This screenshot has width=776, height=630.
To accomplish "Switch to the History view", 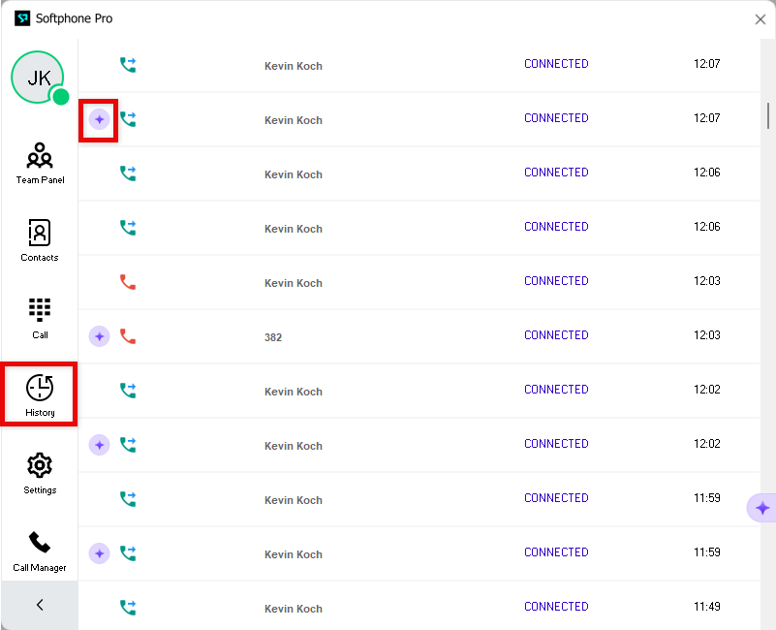I will coord(40,394).
